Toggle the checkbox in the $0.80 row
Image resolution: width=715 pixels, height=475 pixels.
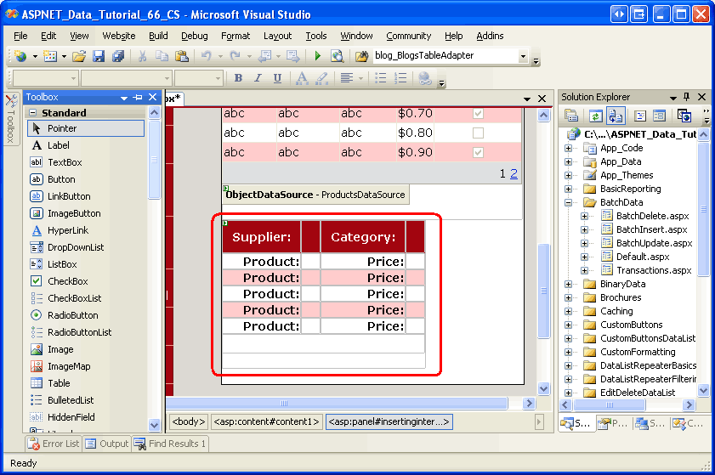[x=478, y=133]
